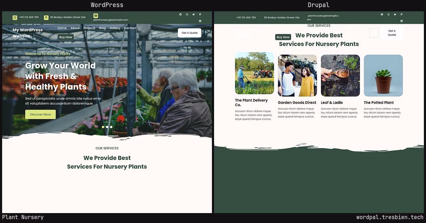Screen dimensions: 426x223
Task: Click the dashed empty box beside Drupal Get A Quote
Action: point(374,33)
